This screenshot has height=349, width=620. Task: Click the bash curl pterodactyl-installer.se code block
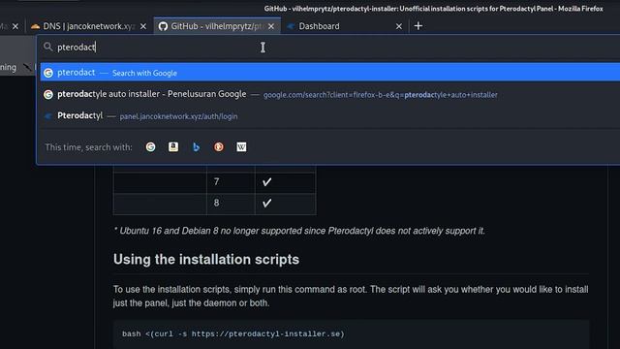pyautogui.click(x=351, y=334)
